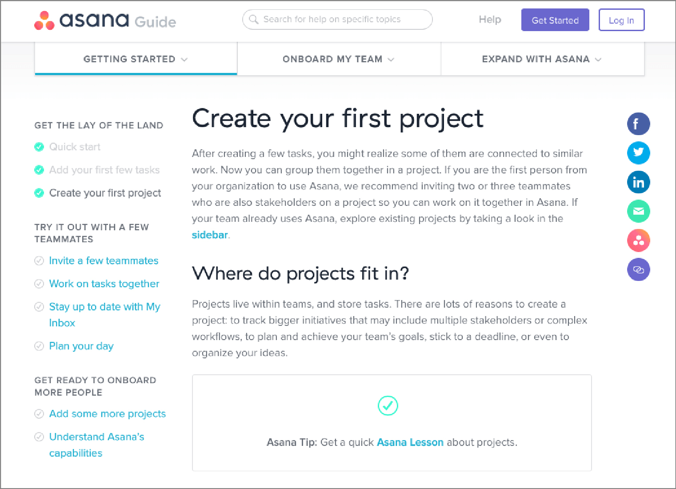Click the purple link-share icon
676x489 pixels.
(x=638, y=269)
